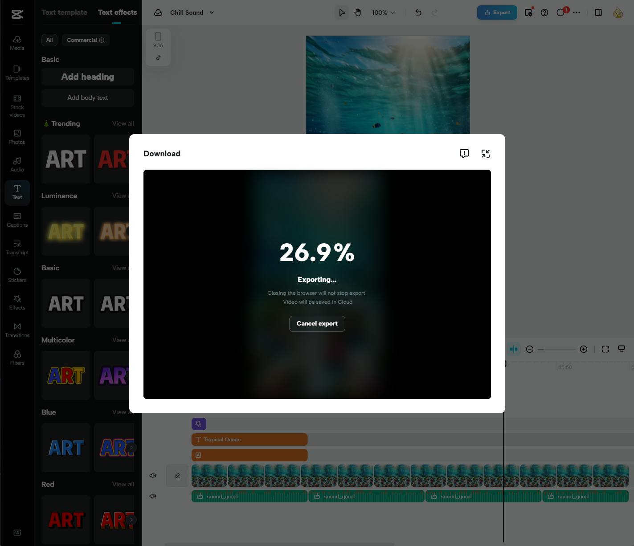Image resolution: width=634 pixels, height=546 pixels.
Task: Open the 100% zoom dropdown
Action: pos(384,12)
